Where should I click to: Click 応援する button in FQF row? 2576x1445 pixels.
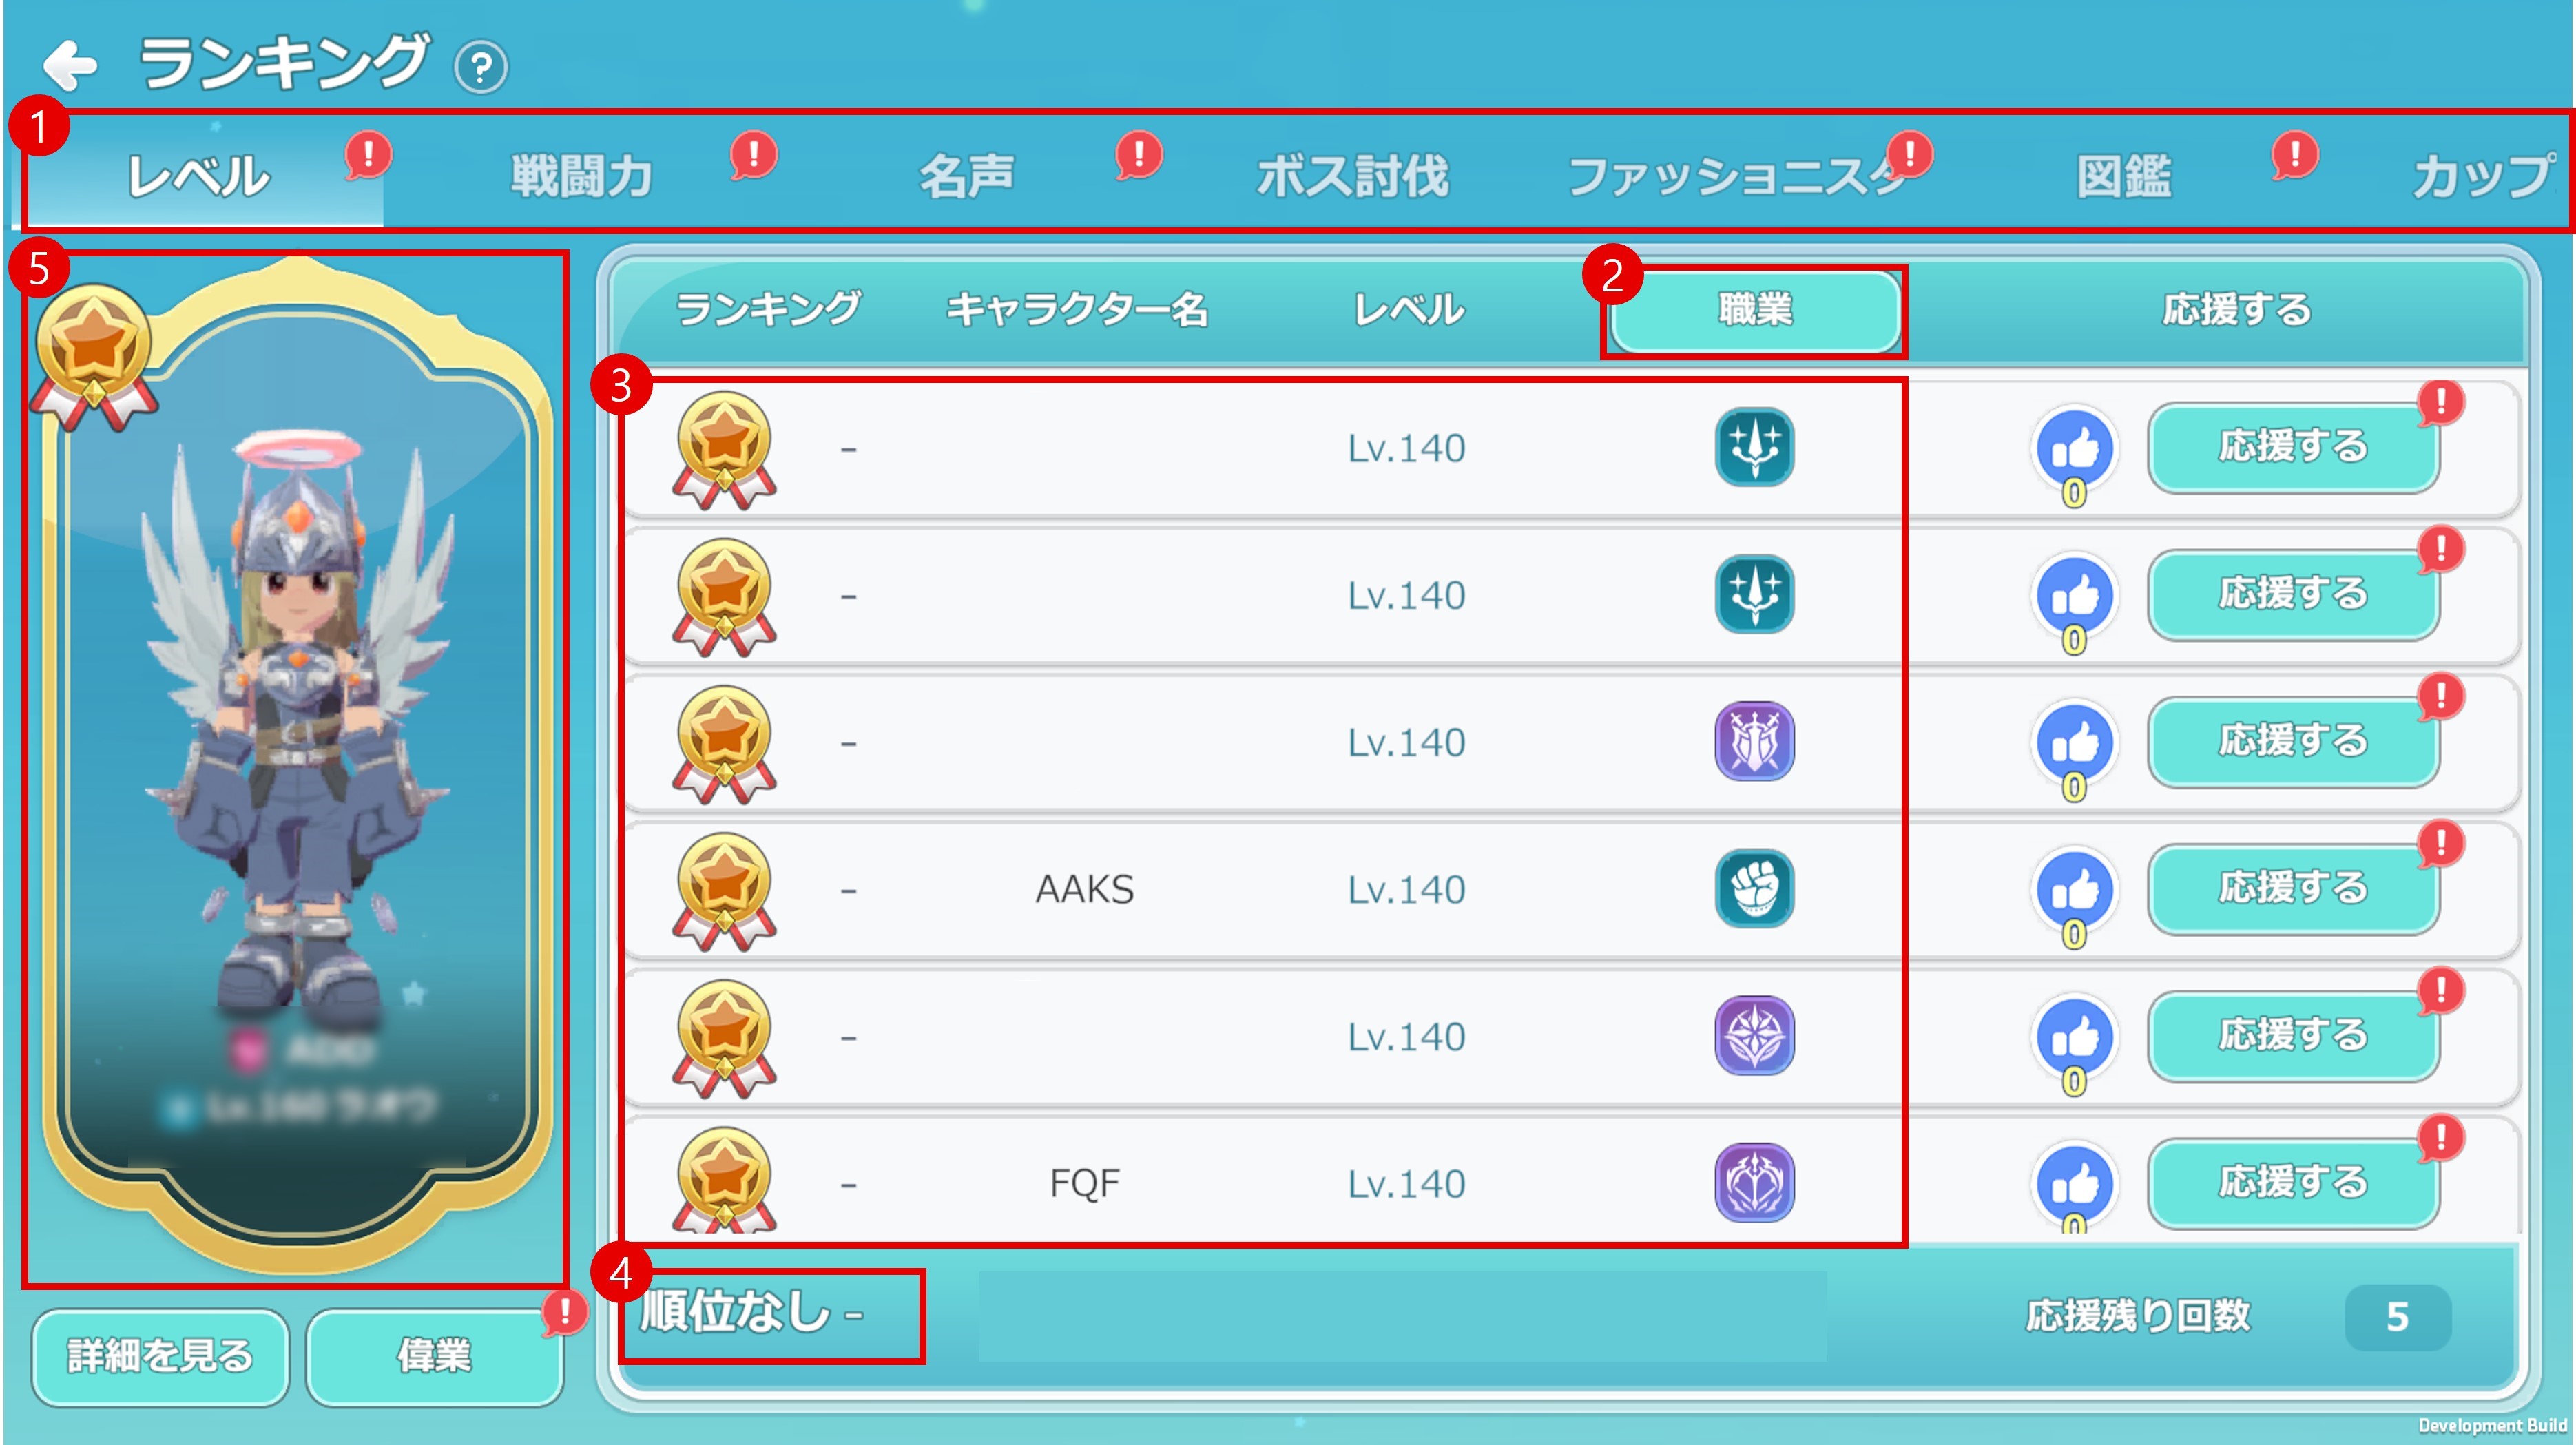(2293, 1183)
